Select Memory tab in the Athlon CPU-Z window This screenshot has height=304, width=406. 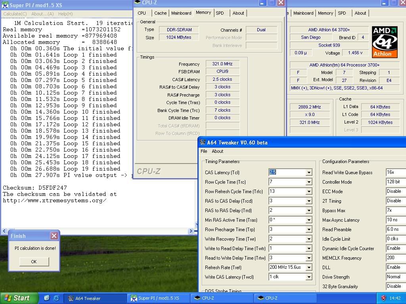tap(326, 13)
